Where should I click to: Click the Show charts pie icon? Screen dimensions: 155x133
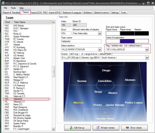[127, 128]
